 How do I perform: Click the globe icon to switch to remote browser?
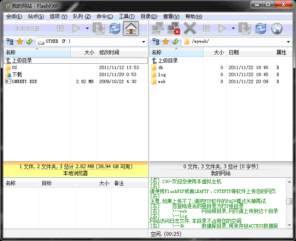point(277,28)
